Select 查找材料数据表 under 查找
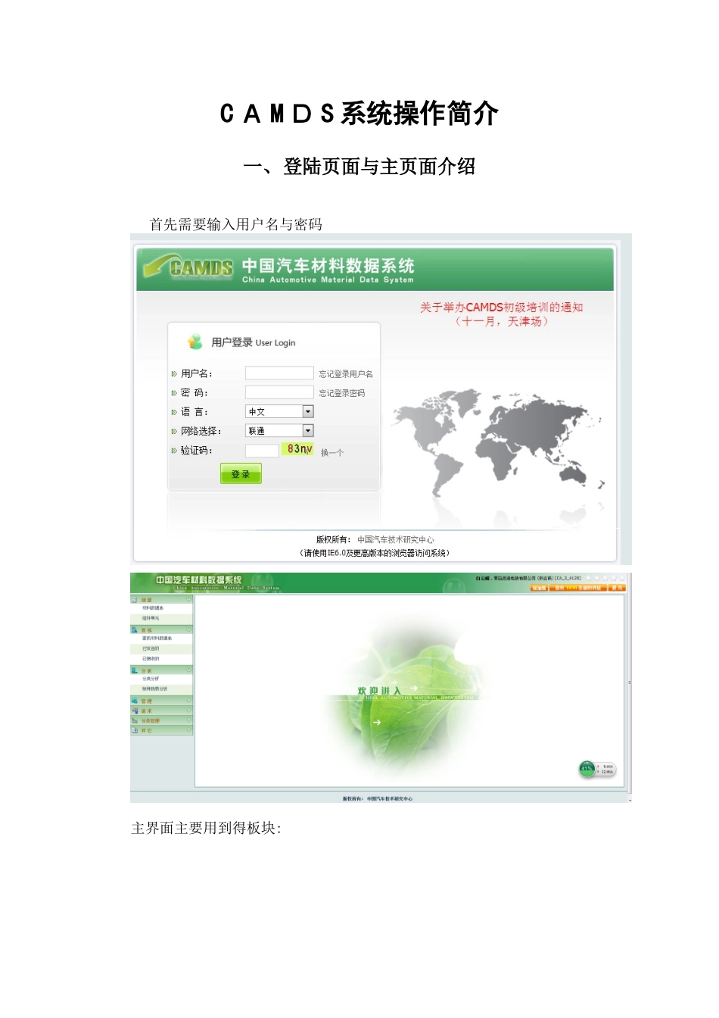The image size is (719, 1018). pos(157,638)
